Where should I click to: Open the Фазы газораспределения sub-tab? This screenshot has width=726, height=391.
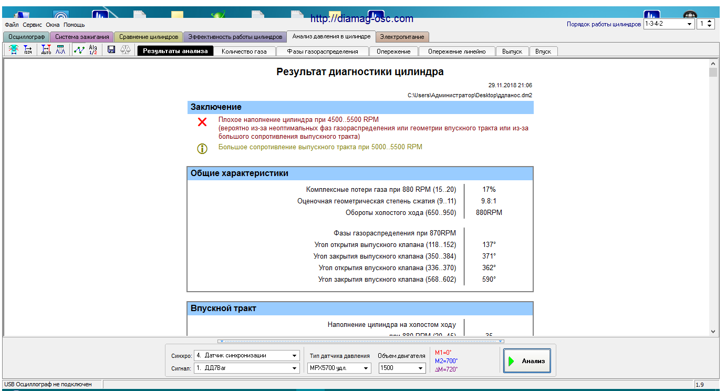pyautogui.click(x=322, y=52)
